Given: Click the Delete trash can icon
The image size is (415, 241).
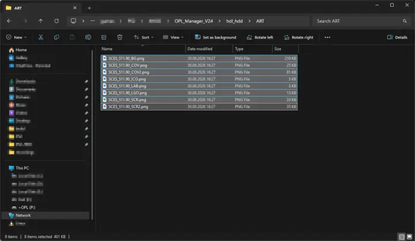Looking at the screenshot, I should 120,37.
